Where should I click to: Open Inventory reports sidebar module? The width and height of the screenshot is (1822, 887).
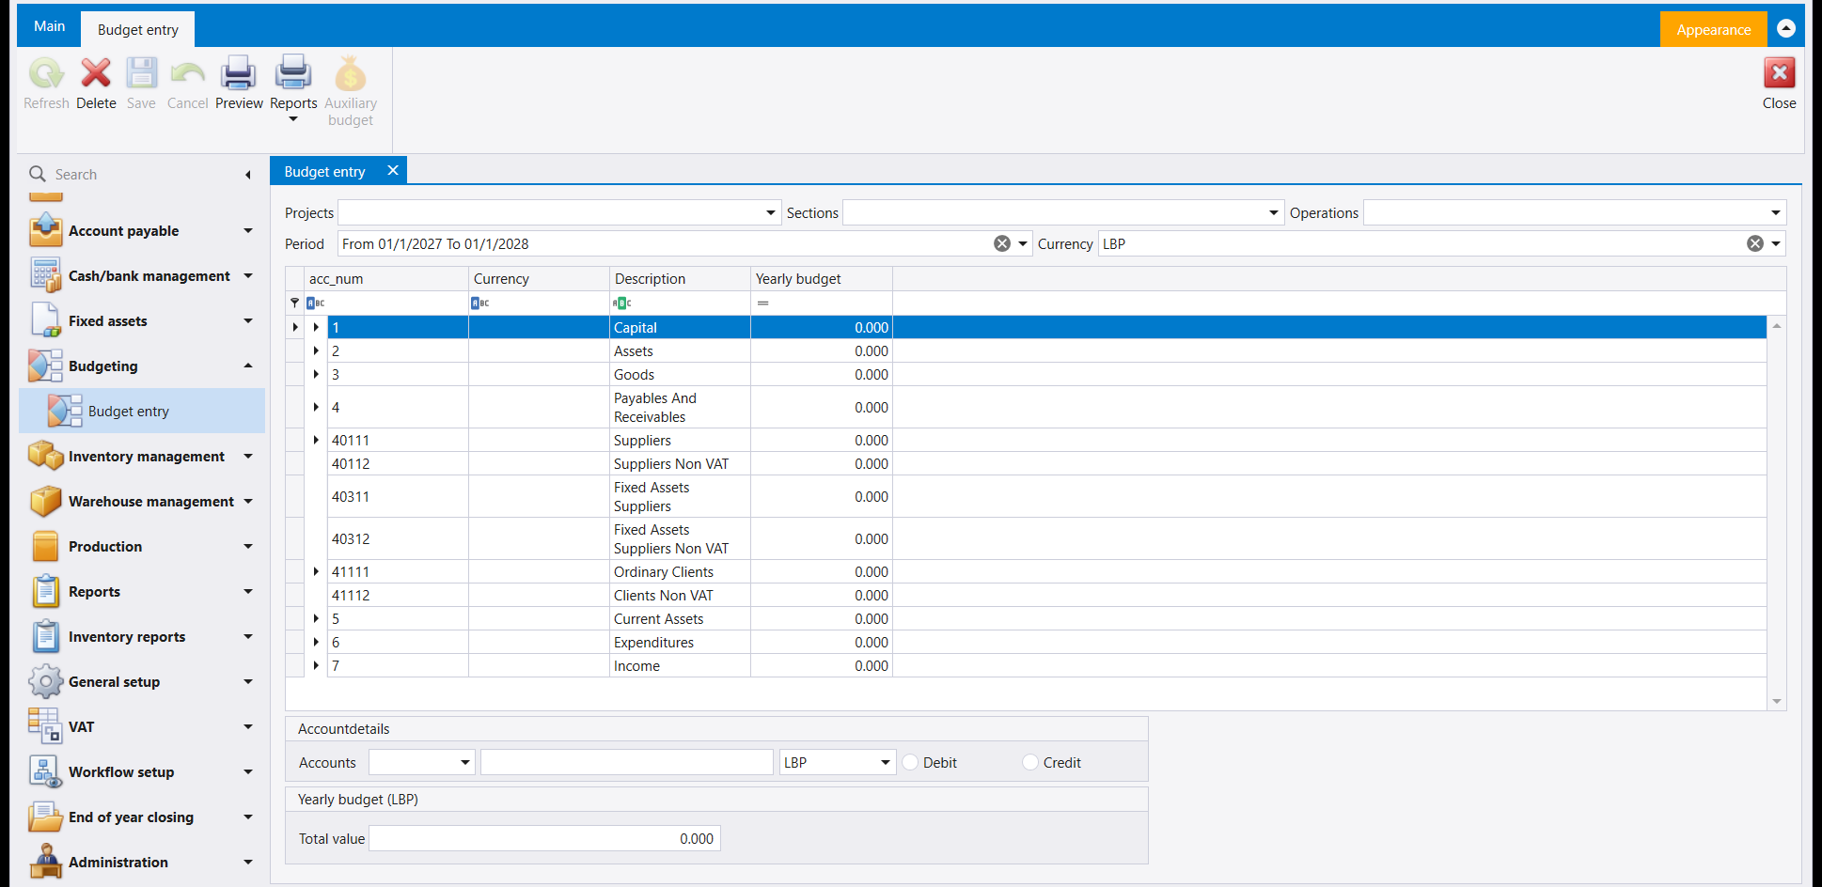[141, 637]
